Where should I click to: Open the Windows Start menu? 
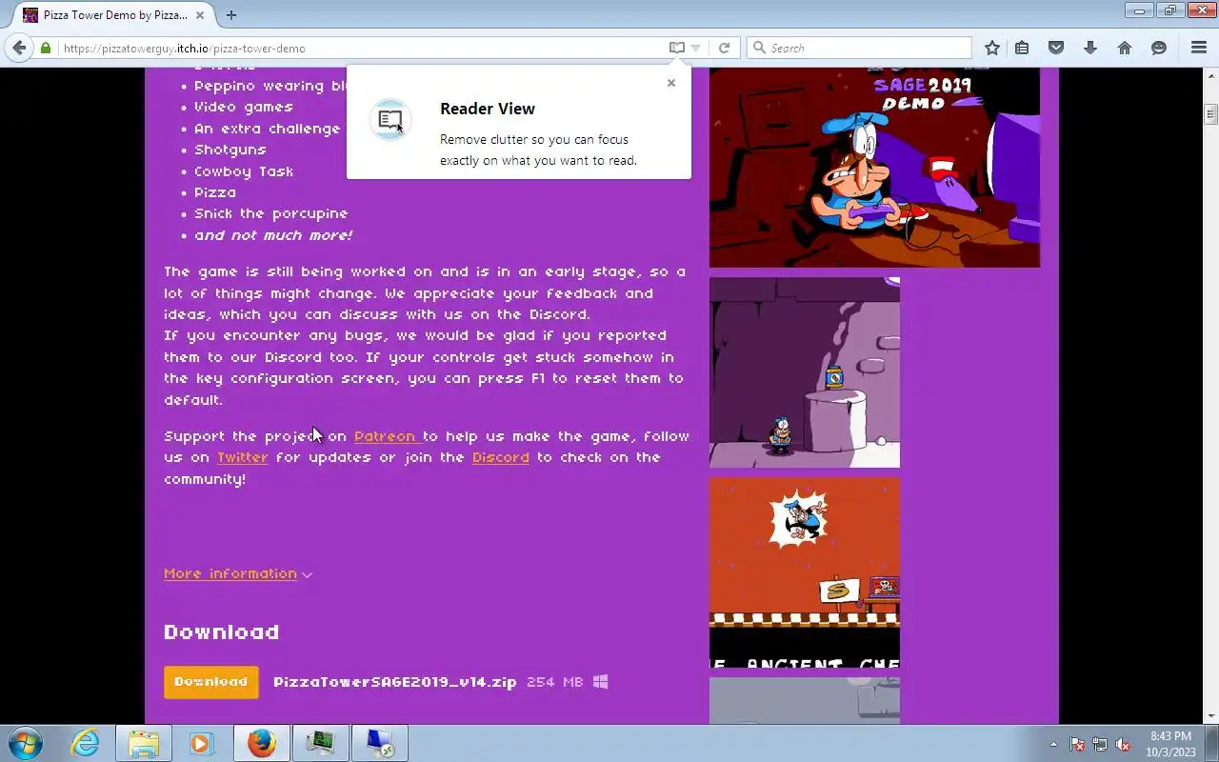tap(25, 743)
